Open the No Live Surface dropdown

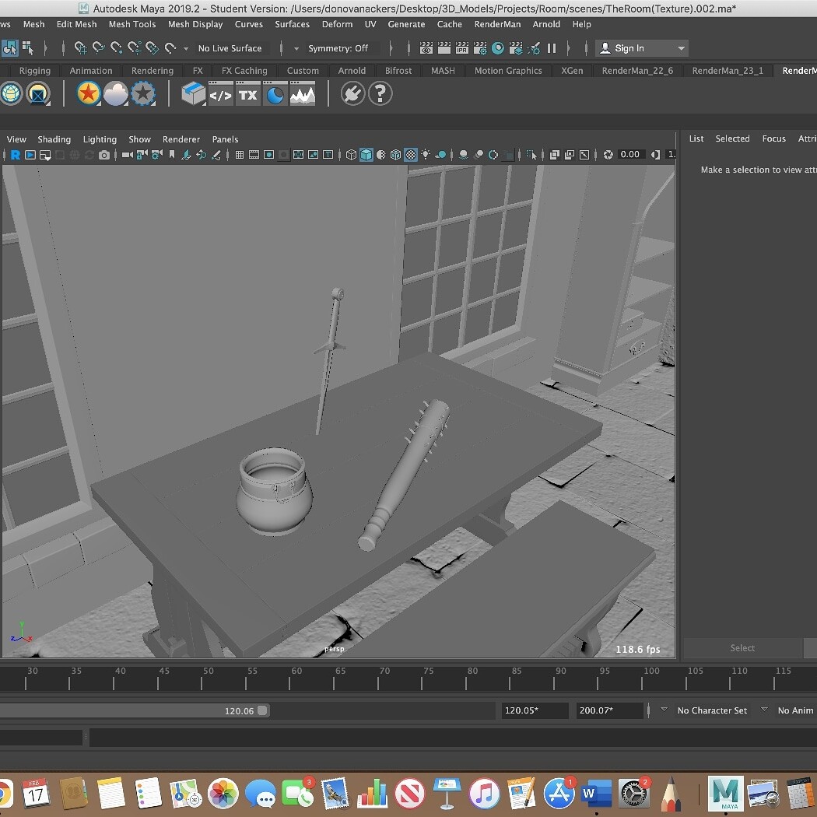click(230, 48)
